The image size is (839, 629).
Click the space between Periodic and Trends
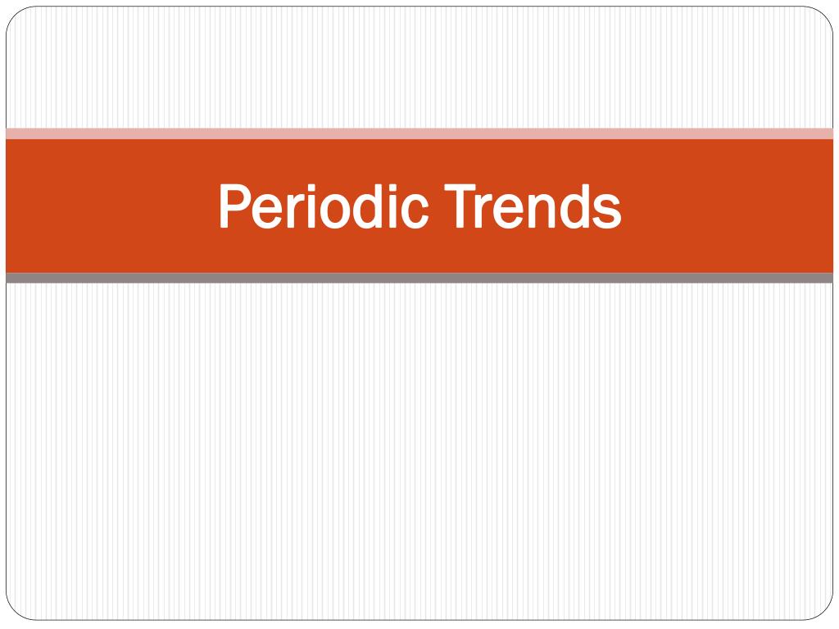[x=437, y=206]
